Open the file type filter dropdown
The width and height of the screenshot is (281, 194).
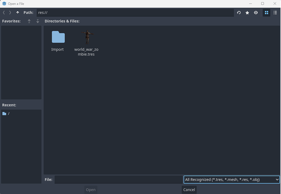pyautogui.click(x=277, y=179)
